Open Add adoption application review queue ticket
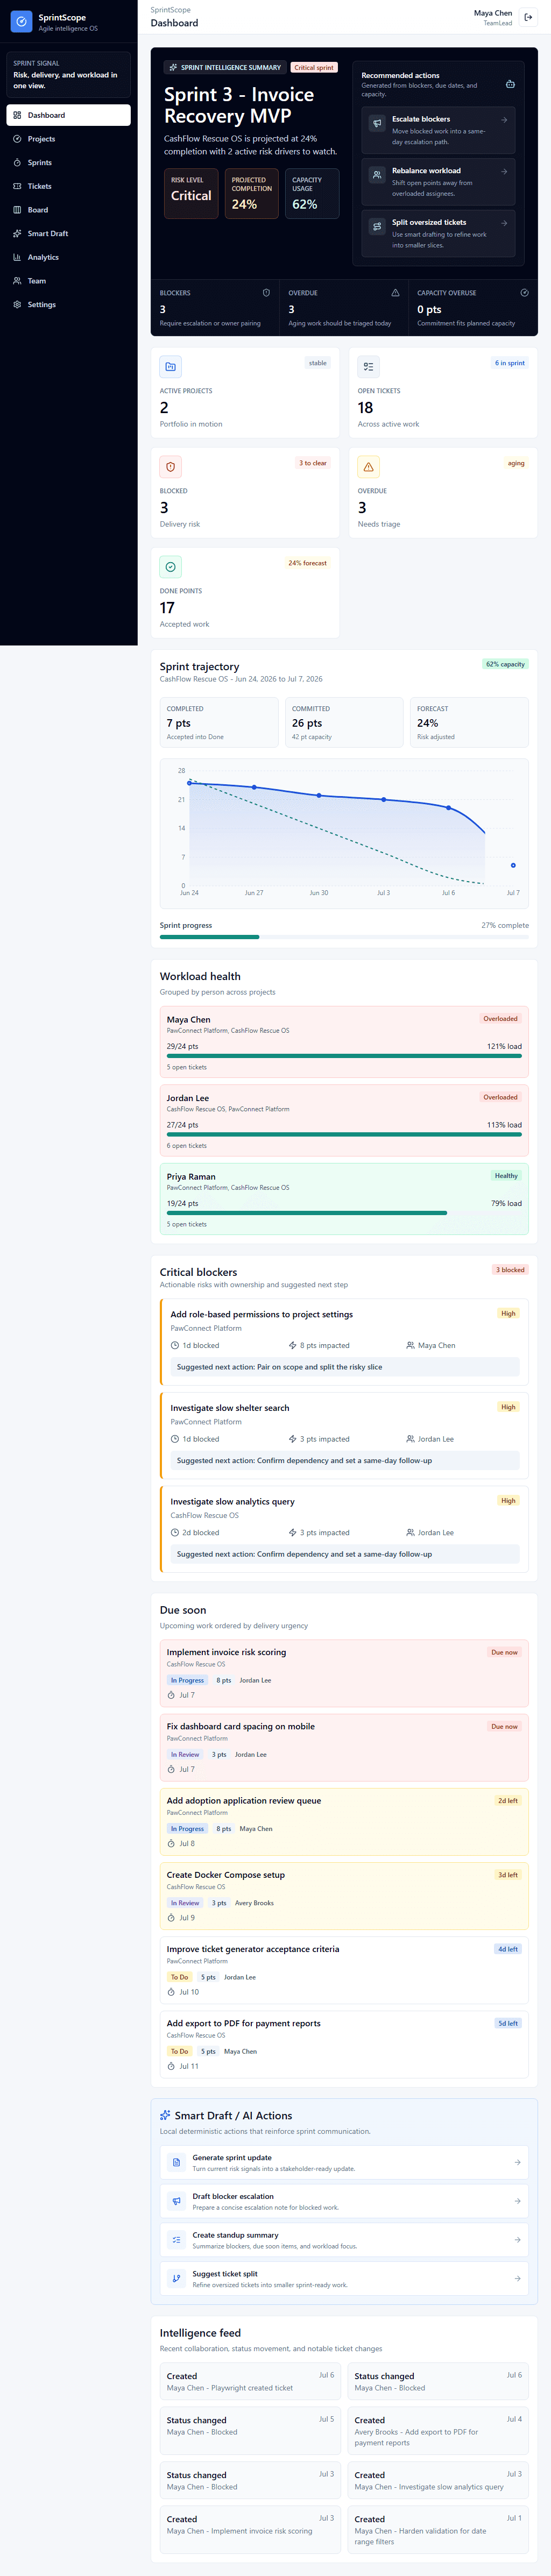Screen dimensions: 551x2576 coord(344,1822)
